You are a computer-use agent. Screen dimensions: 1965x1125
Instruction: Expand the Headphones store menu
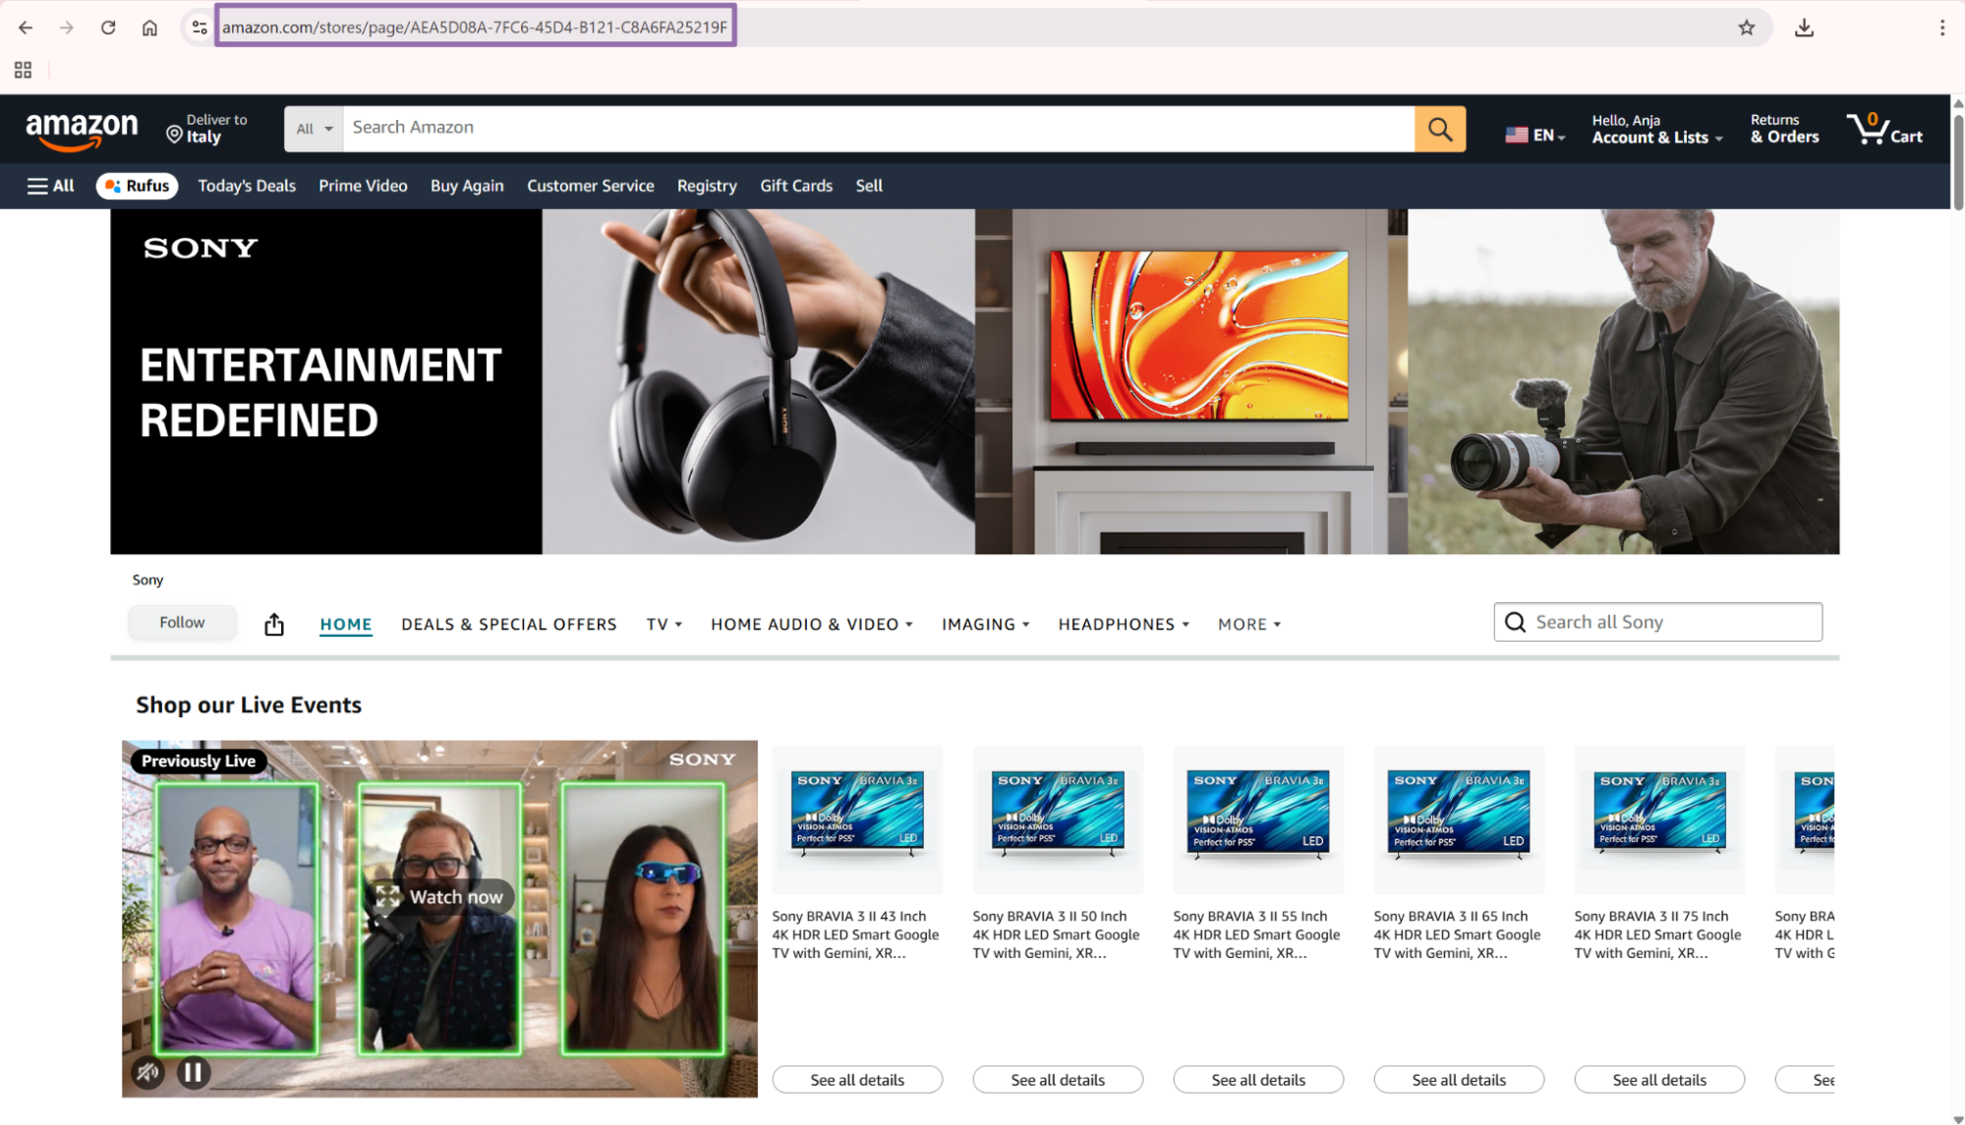click(x=1123, y=624)
